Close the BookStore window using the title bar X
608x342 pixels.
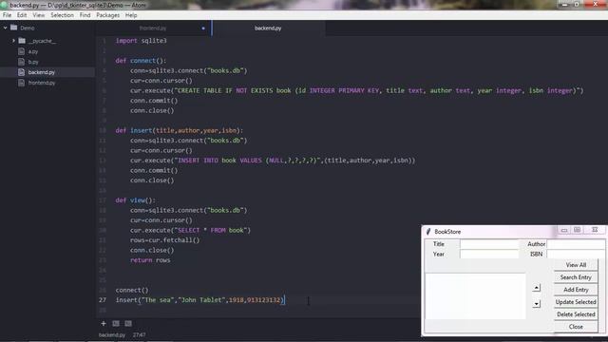point(595,230)
